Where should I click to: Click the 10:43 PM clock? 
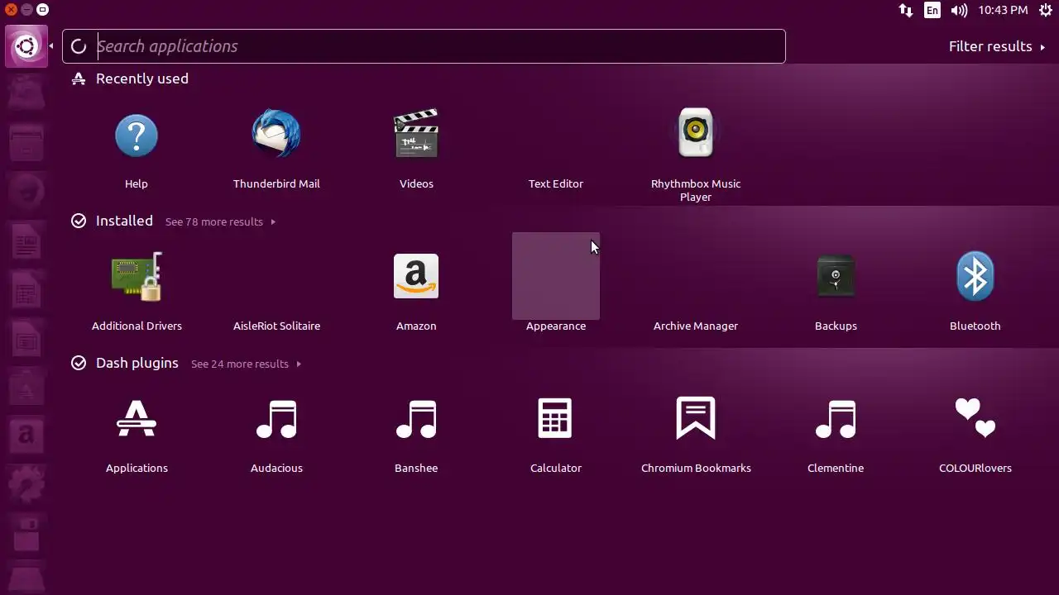coord(1003,11)
